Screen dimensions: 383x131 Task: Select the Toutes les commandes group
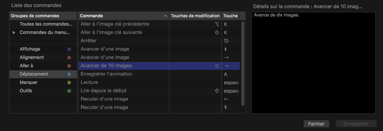click(44, 24)
